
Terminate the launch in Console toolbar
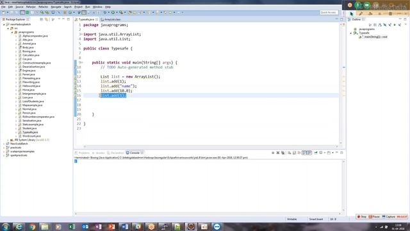coord(273,153)
